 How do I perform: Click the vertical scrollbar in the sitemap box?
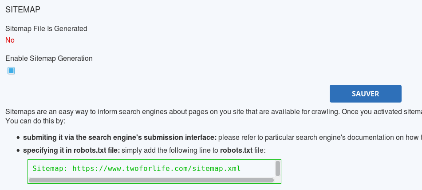click(x=278, y=169)
